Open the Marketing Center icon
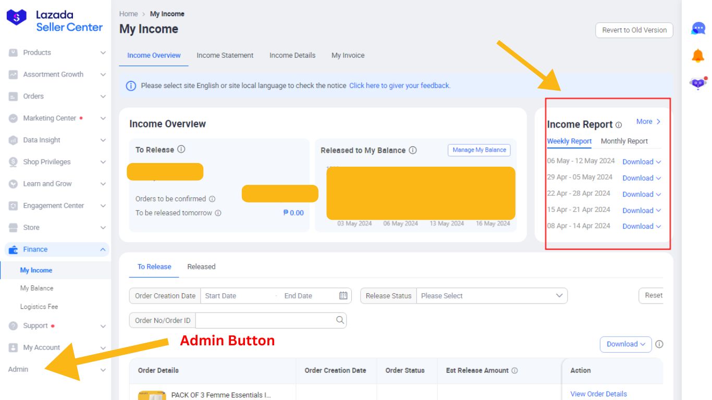This screenshot has height=400, width=712. [x=13, y=118]
